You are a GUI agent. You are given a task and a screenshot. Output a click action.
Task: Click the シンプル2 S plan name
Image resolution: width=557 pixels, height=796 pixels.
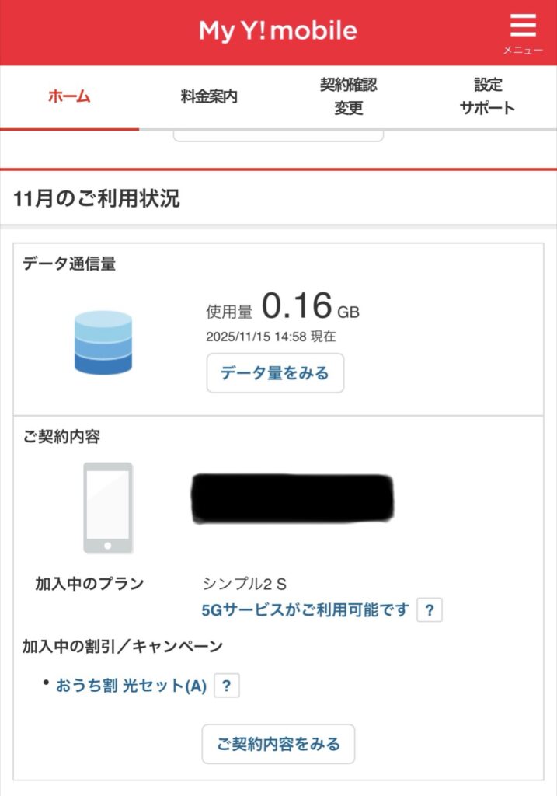pos(245,584)
